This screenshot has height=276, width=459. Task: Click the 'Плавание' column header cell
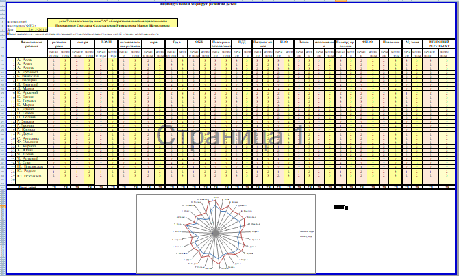point(391,42)
